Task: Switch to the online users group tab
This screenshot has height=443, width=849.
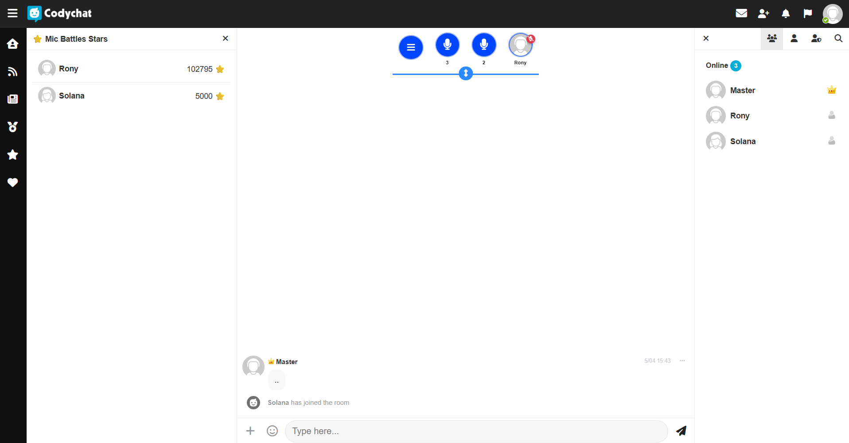Action: click(x=772, y=39)
